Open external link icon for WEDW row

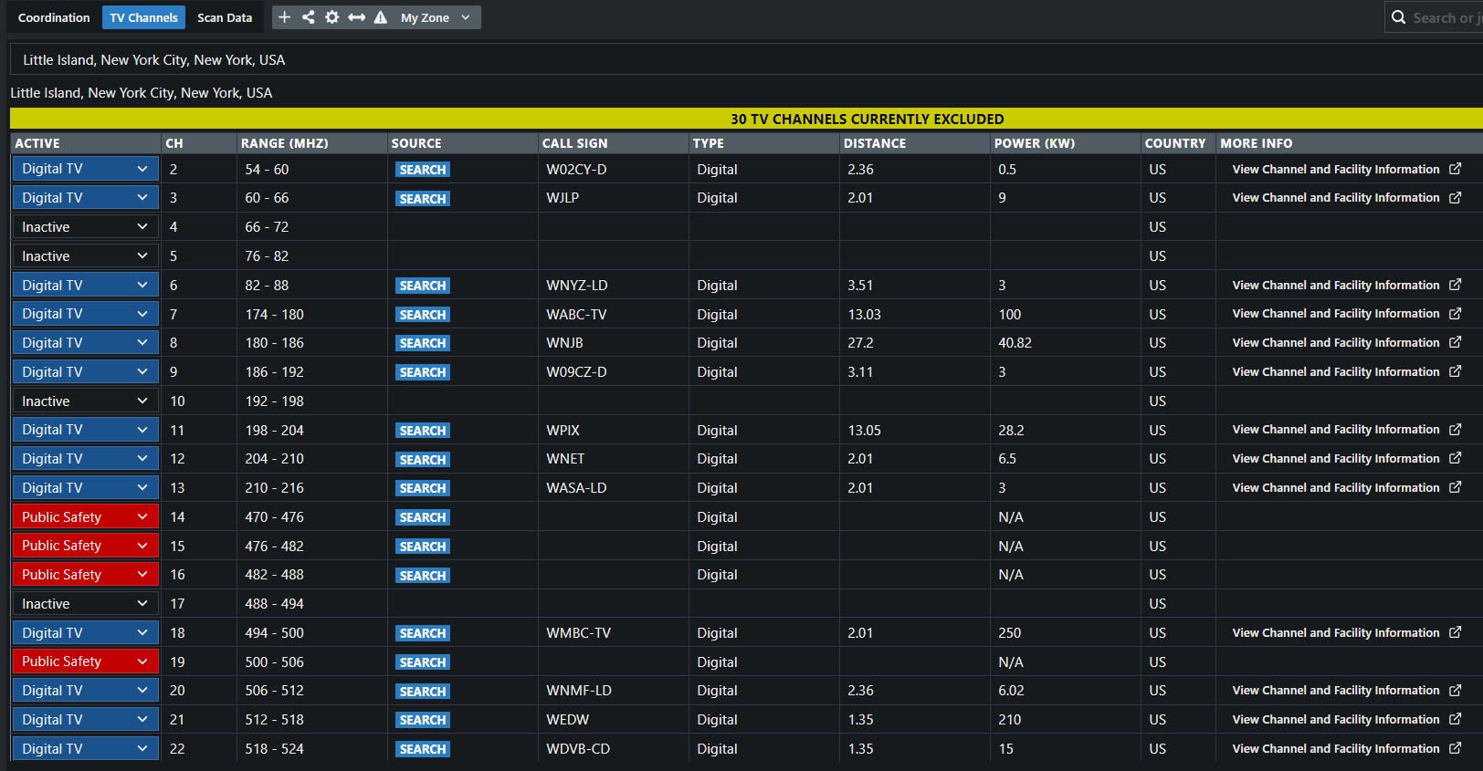(x=1455, y=719)
